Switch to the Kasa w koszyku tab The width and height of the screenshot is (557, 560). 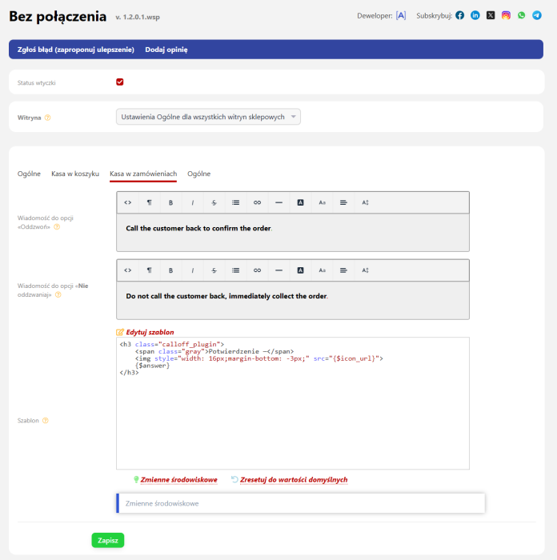(x=75, y=174)
